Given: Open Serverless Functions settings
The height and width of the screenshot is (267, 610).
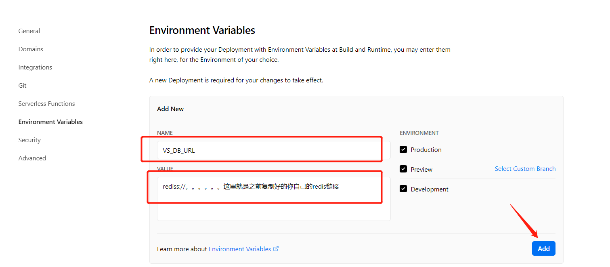Looking at the screenshot, I should click(46, 104).
